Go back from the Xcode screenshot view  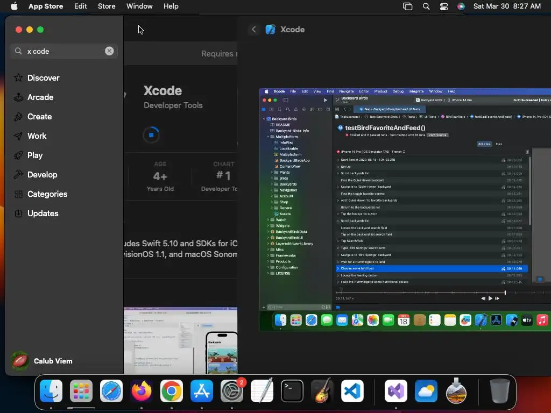pyautogui.click(x=254, y=30)
